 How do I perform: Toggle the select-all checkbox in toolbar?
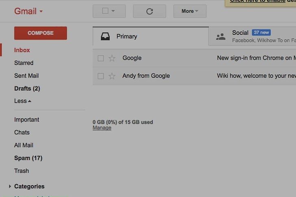point(105,11)
